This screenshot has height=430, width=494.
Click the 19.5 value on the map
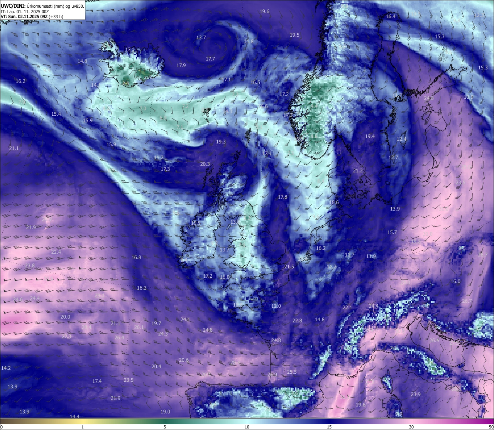[x=294, y=35]
